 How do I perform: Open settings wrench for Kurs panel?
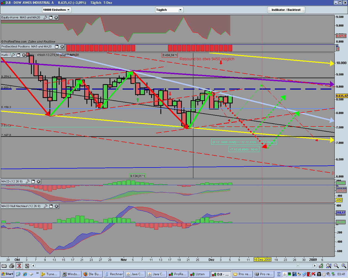[x=13, y=55]
